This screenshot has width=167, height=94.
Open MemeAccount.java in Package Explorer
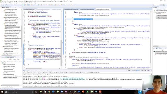[10, 13]
